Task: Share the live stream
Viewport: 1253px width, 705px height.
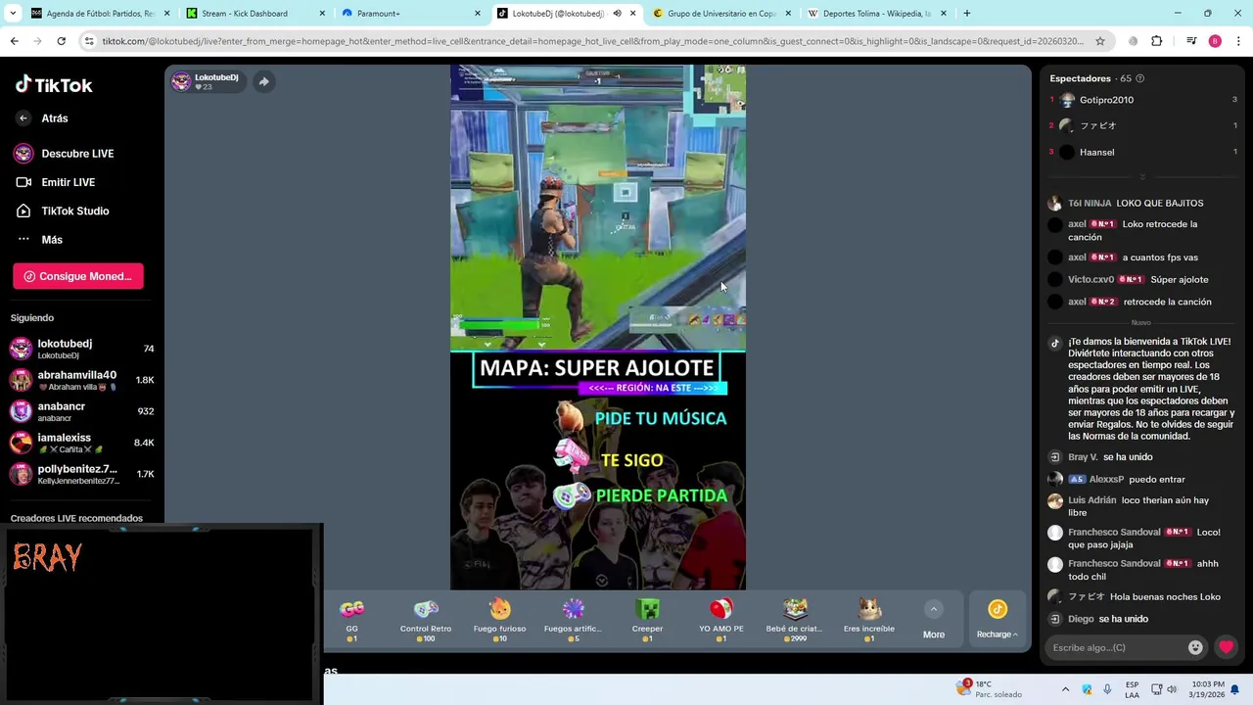Action: tap(263, 81)
